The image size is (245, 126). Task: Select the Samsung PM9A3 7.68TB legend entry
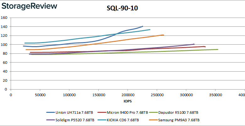(174, 120)
